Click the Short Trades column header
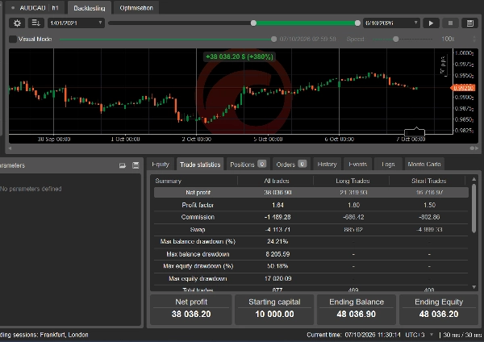Viewport: 484px width, 342px height. click(429, 181)
